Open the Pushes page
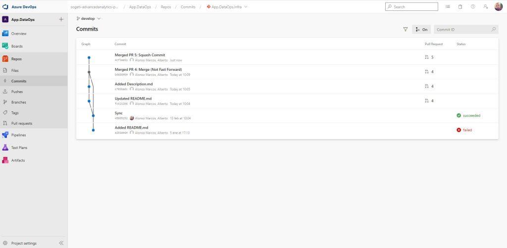Viewport: 507px width, 248px height. 17,92
